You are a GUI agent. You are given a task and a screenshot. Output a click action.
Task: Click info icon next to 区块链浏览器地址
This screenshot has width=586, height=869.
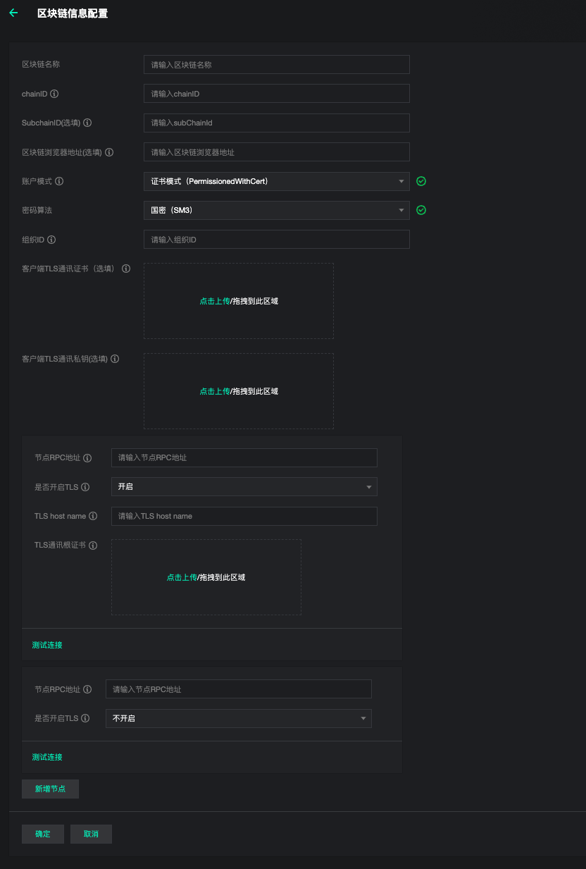(x=109, y=152)
